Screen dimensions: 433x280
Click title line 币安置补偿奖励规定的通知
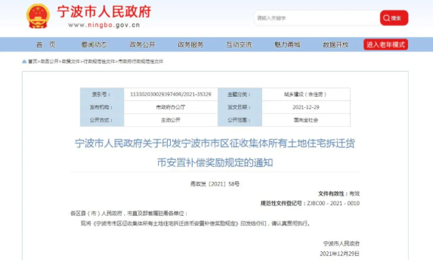point(215,162)
